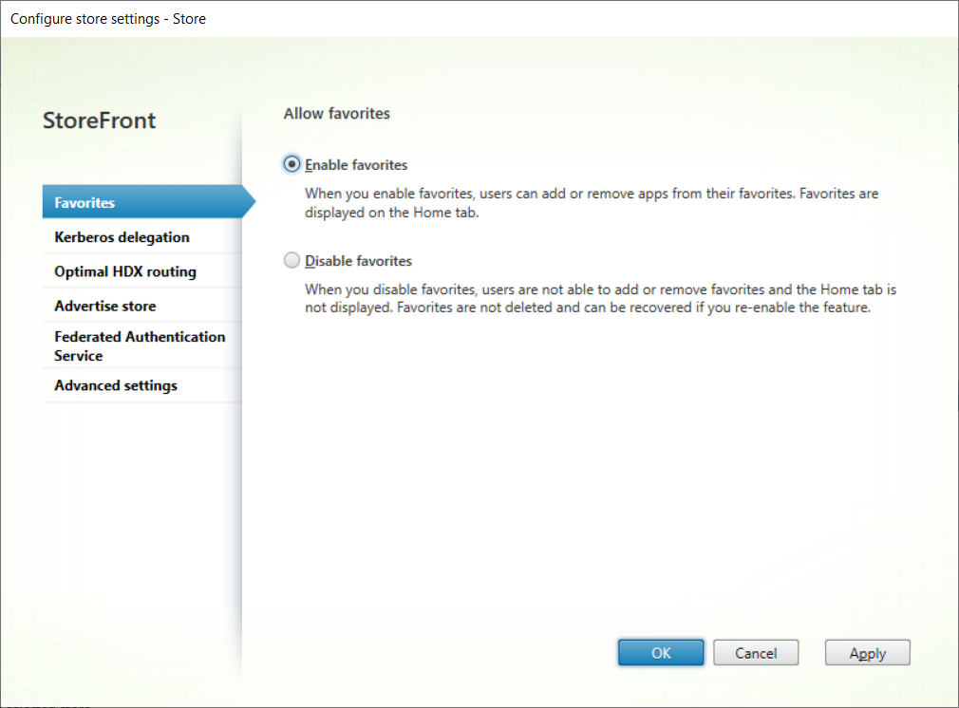Viewport: 959px width, 708px height.
Task: Click the StoreFront heading logo
Action: [x=100, y=121]
